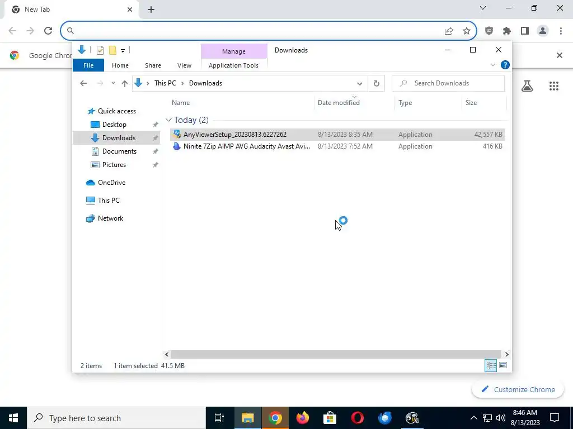This screenshot has height=429, width=573.
Task: Toggle Chrome side panel
Action: (x=525, y=31)
